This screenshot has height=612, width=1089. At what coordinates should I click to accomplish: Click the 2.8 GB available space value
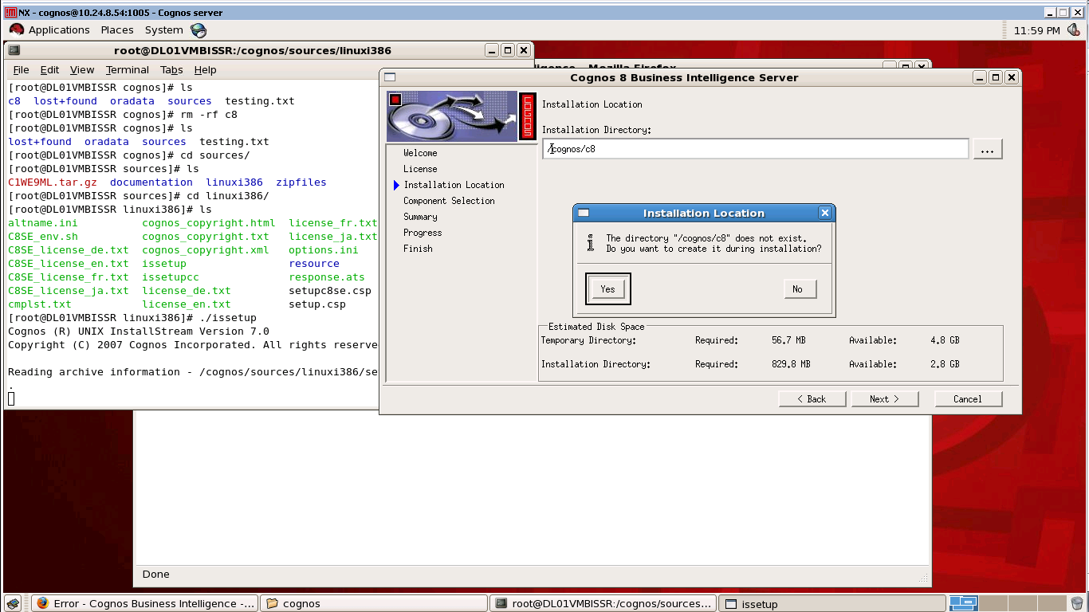click(x=945, y=364)
